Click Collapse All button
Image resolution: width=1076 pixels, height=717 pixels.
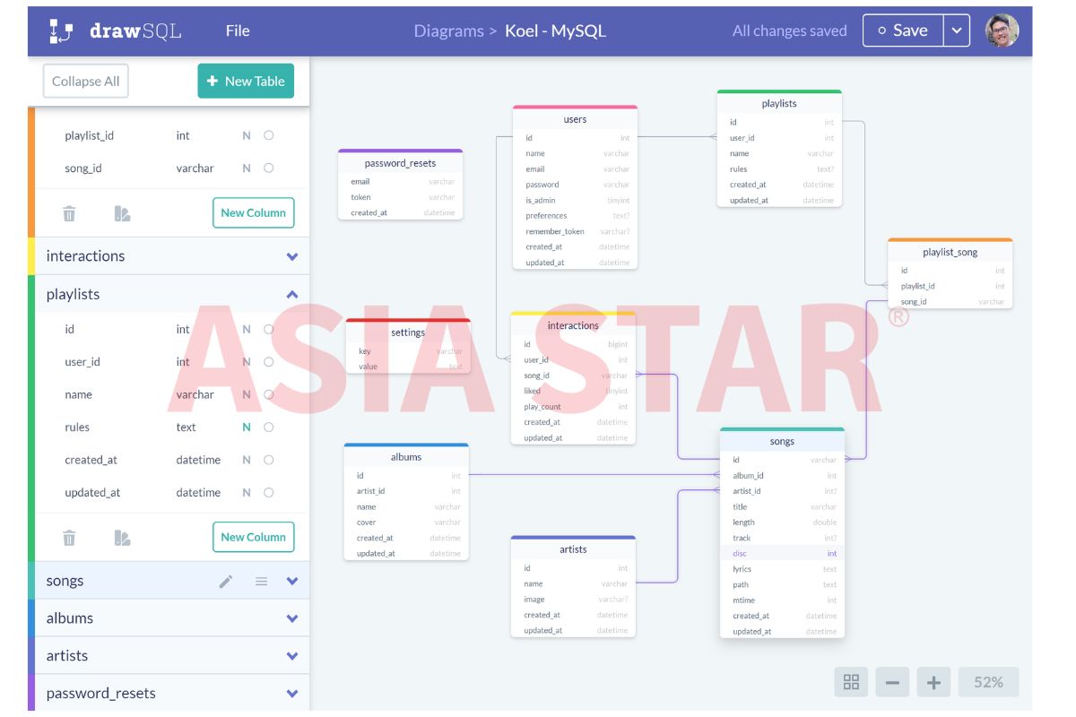pos(86,81)
